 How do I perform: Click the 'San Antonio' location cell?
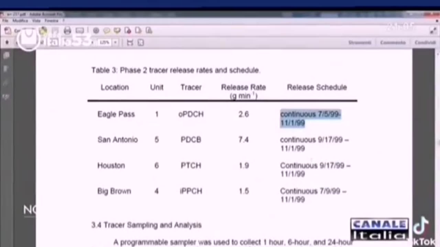click(x=118, y=140)
